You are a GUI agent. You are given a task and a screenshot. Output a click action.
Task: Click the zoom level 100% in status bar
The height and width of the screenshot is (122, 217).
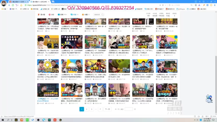(x=213, y=117)
